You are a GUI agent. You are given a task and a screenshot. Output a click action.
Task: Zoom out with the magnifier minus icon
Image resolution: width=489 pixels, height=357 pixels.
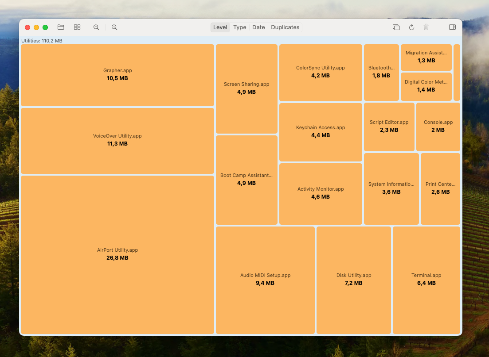(96, 27)
